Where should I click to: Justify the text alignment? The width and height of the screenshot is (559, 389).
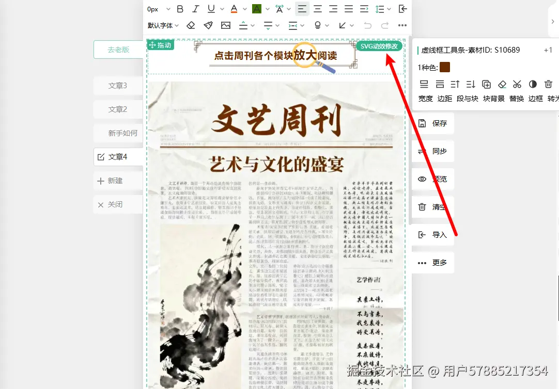tap(349, 9)
